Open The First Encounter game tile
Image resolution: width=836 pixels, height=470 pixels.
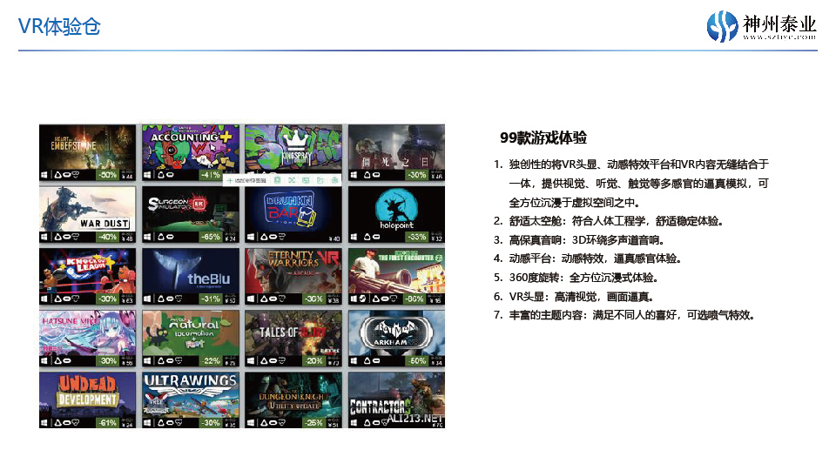397,276
